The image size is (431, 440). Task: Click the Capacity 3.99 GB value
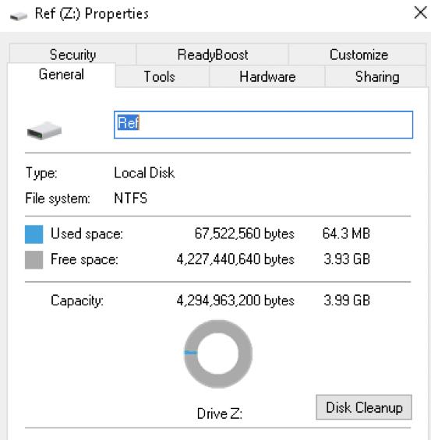347,301
